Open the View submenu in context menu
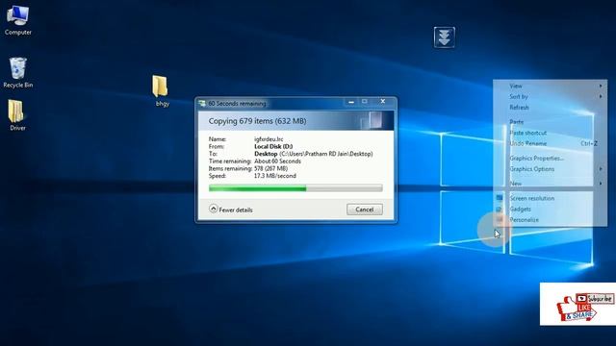The height and width of the screenshot is (346, 616). pyautogui.click(x=550, y=86)
